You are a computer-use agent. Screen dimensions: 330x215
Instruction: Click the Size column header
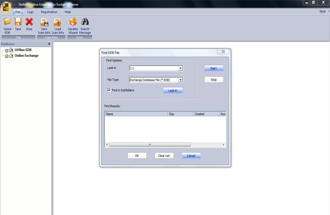click(x=181, y=114)
